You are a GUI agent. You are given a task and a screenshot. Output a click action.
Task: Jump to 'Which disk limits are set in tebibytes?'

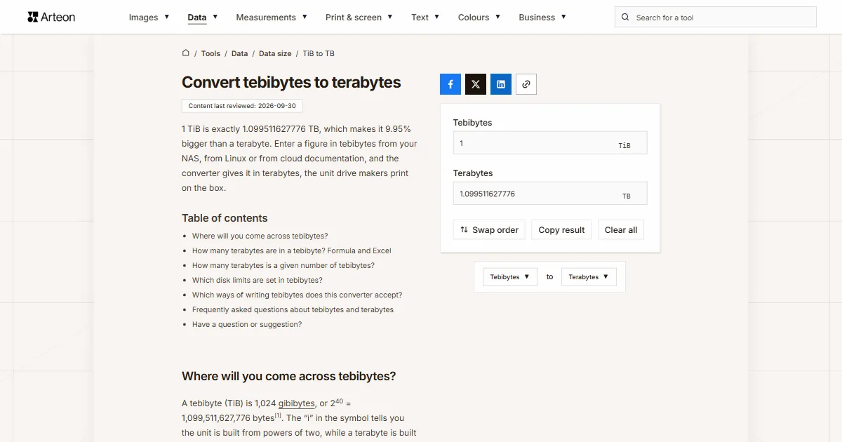coord(258,281)
